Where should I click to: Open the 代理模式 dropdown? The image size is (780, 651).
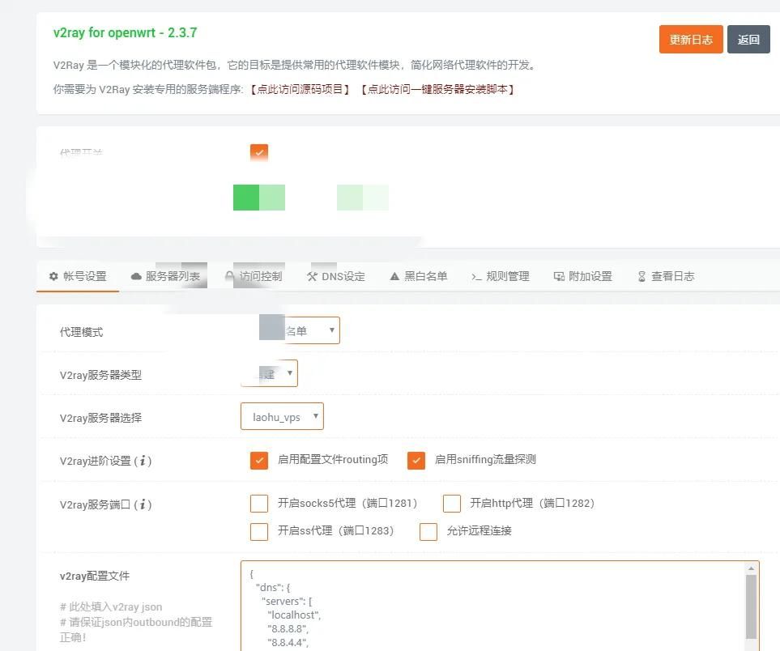tap(300, 330)
